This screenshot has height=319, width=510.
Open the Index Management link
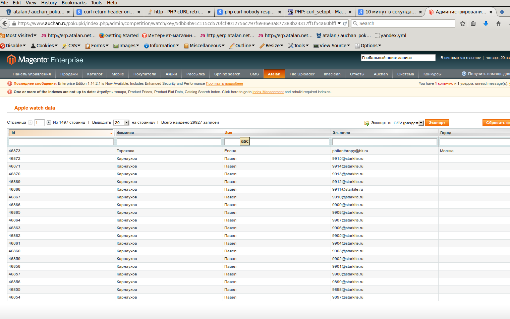pos(268,92)
